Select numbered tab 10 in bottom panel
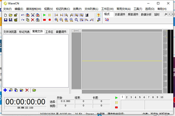This screenshot has height=116, width=175. [x=162, y=97]
